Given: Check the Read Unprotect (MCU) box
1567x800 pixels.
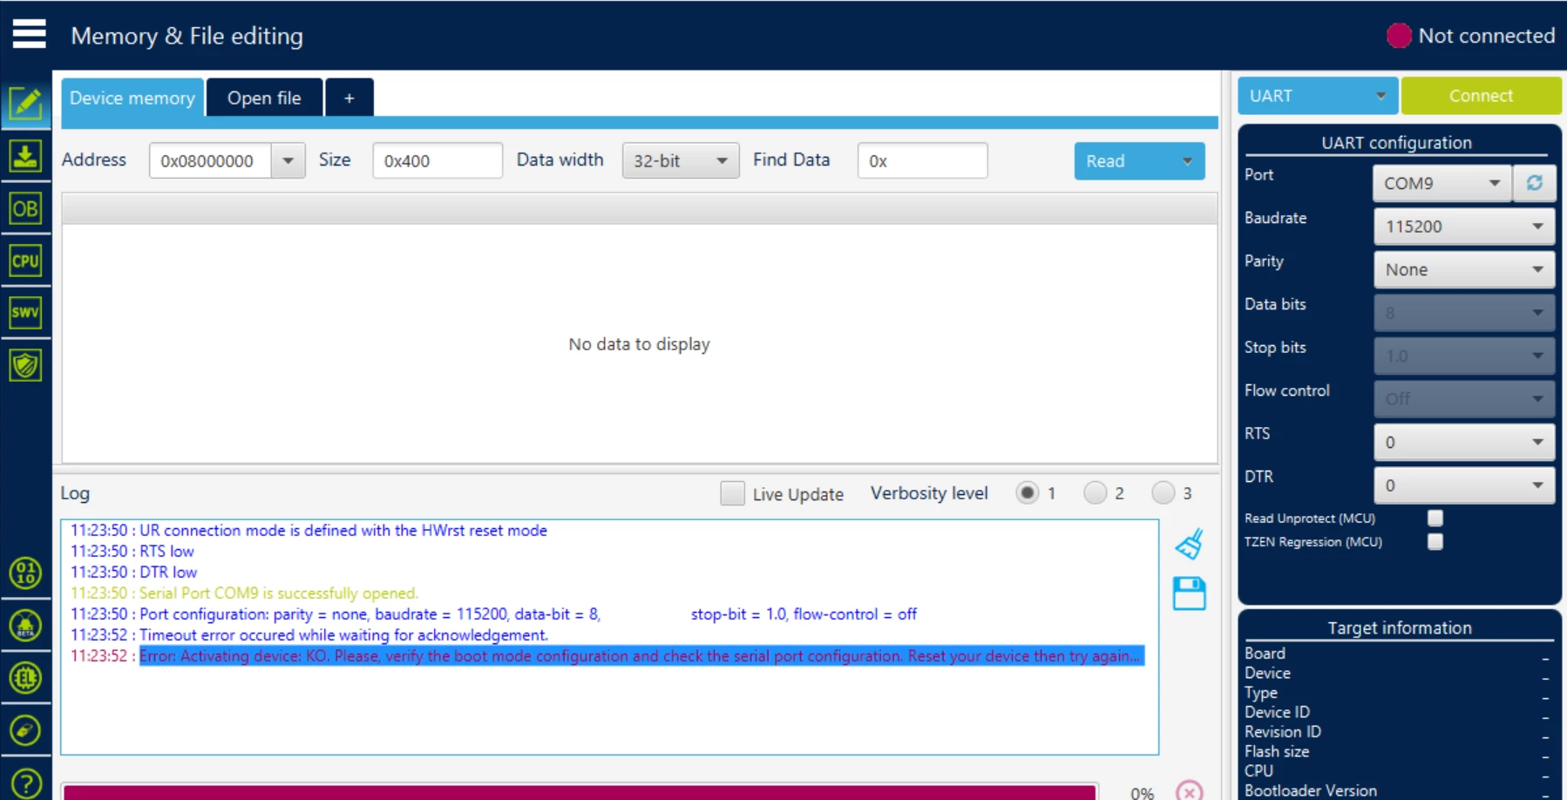Looking at the screenshot, I should point(1435,518).
